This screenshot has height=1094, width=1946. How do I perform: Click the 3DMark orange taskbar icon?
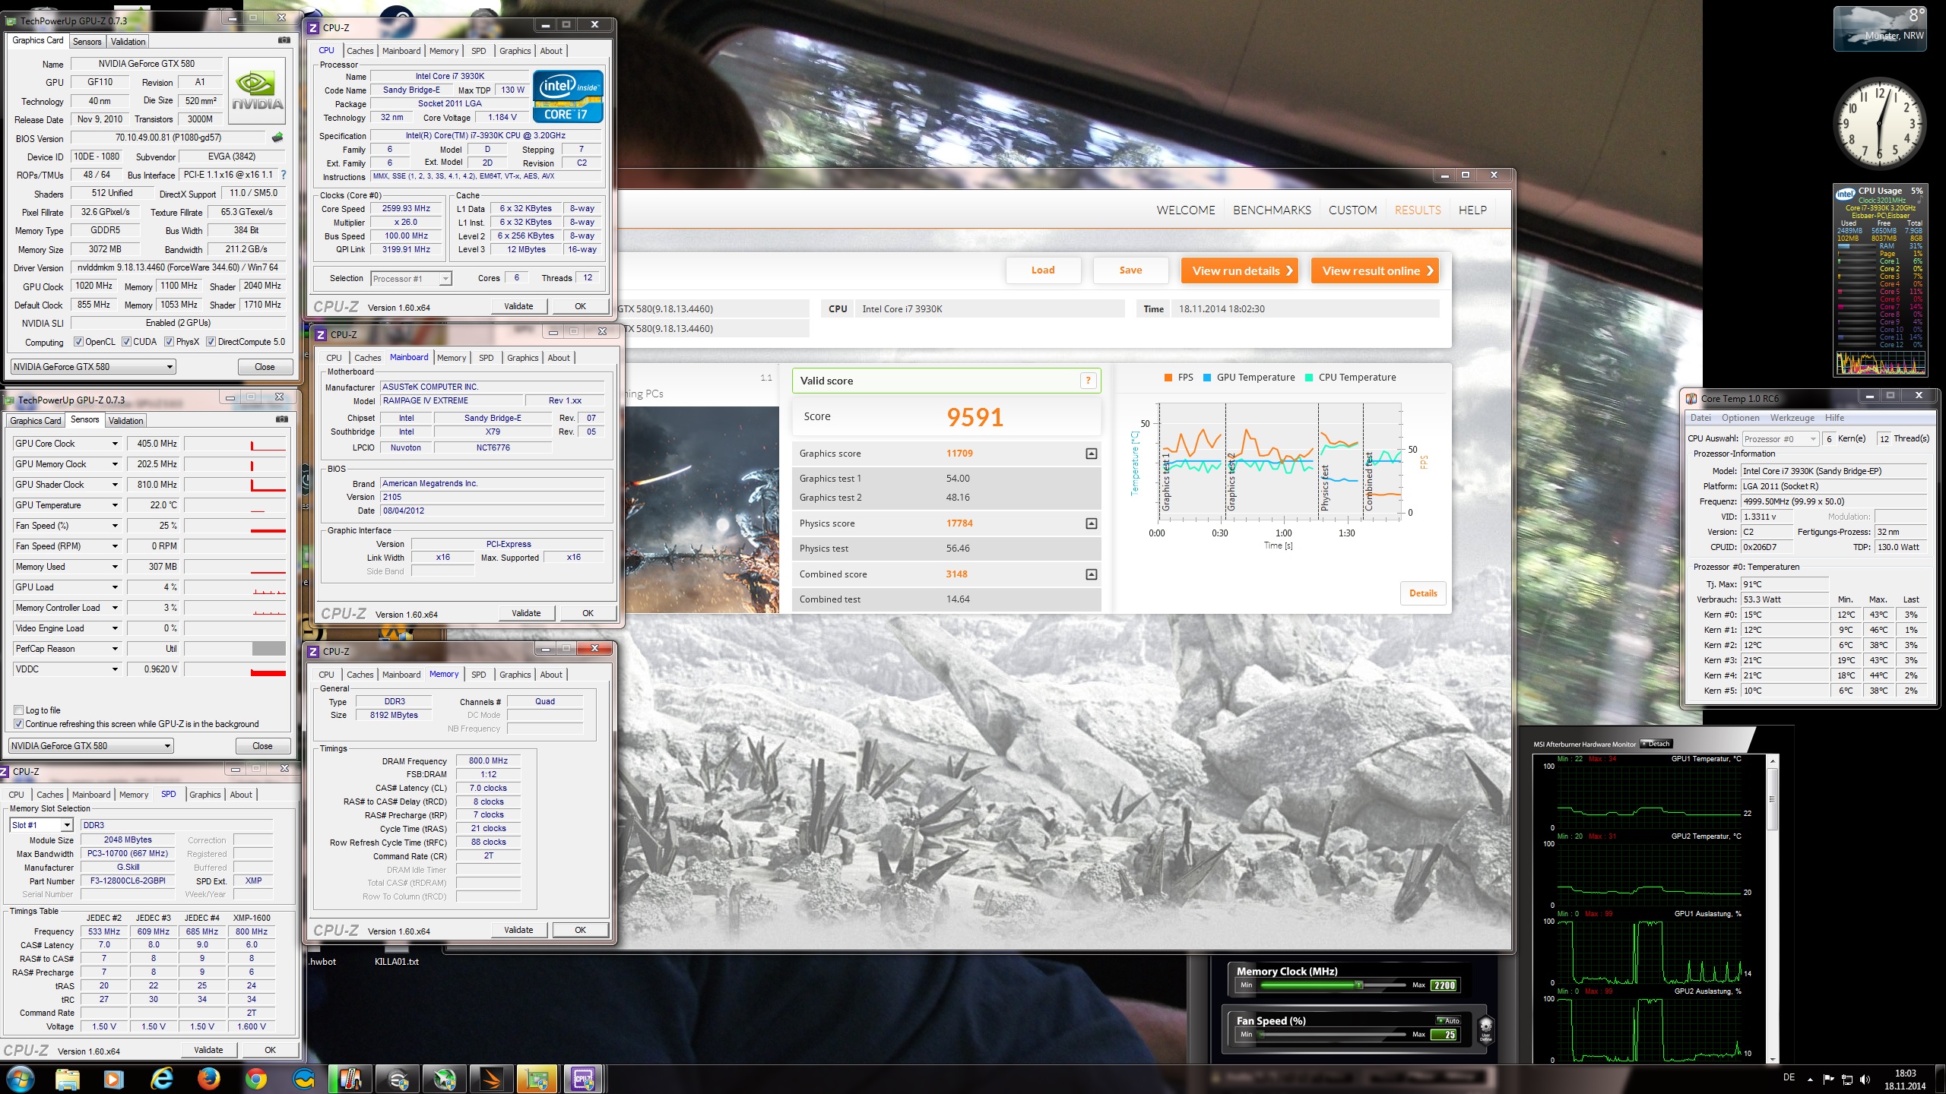[x=492, y=1079]
